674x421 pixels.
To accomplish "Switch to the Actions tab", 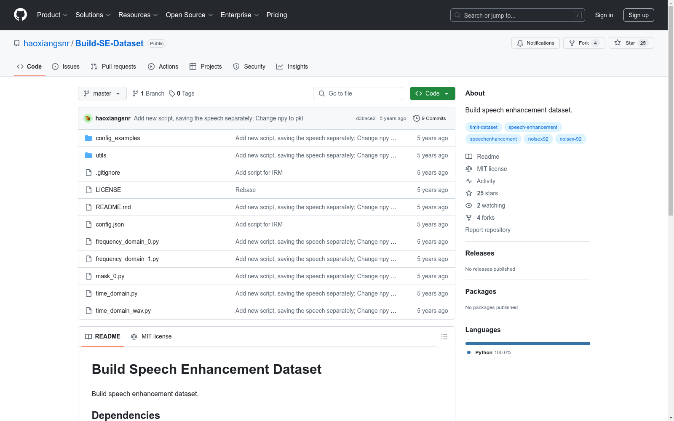I will 163,67.
